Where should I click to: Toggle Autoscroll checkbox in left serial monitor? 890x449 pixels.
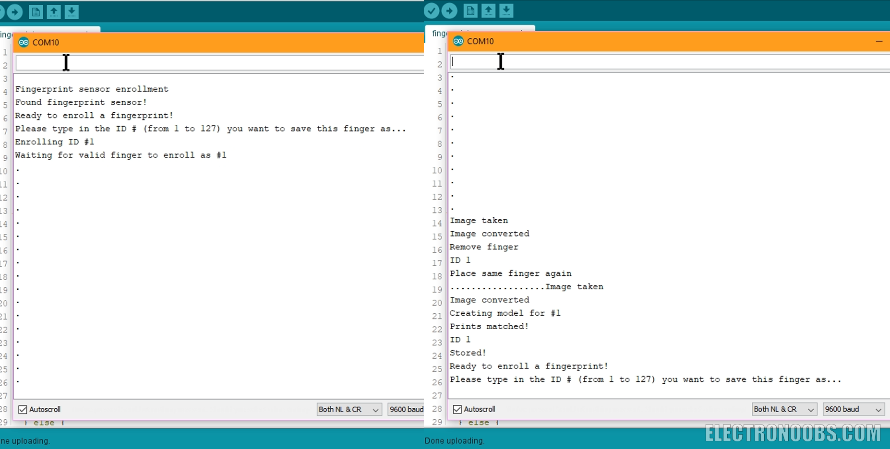point(23,409)
